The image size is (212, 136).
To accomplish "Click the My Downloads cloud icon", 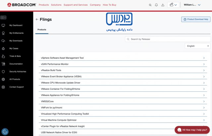I will 3,41.
